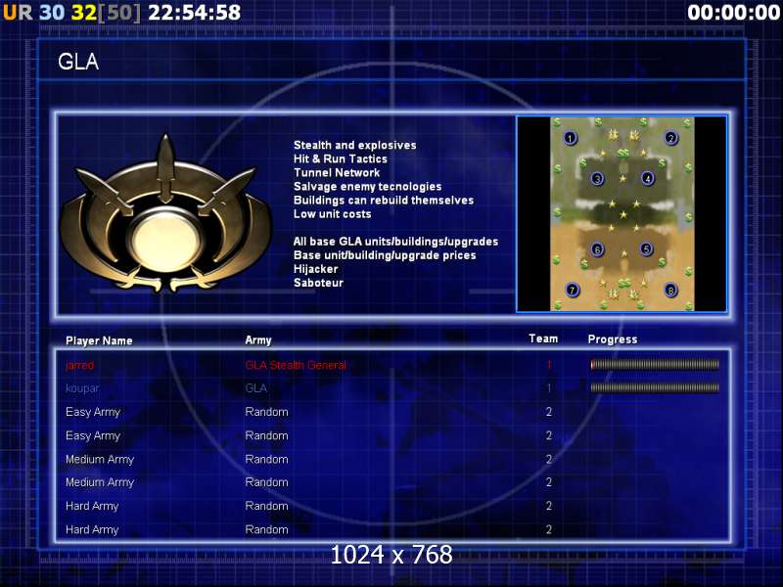
Task: Click the Team column header
Action: coord(543,339)
